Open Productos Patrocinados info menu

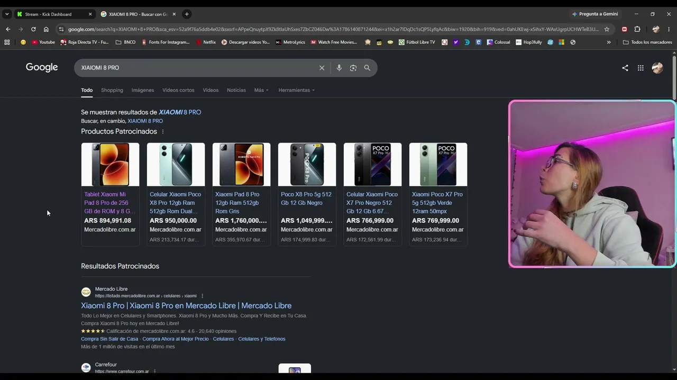click(163, 131)
